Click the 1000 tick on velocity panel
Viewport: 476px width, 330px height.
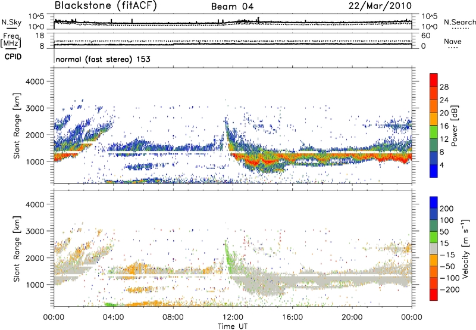pos(35,285)
